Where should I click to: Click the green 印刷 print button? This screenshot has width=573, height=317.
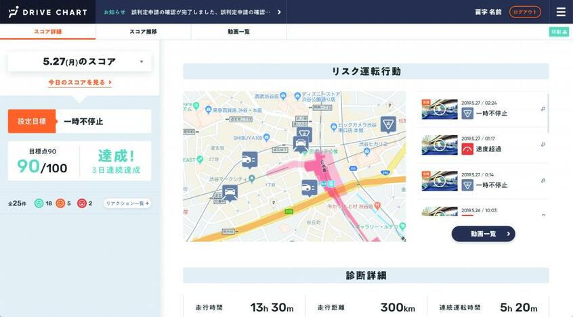pos(559,32)
